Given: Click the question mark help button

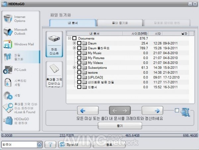Looking at the screenshot, I should (50, 145).
